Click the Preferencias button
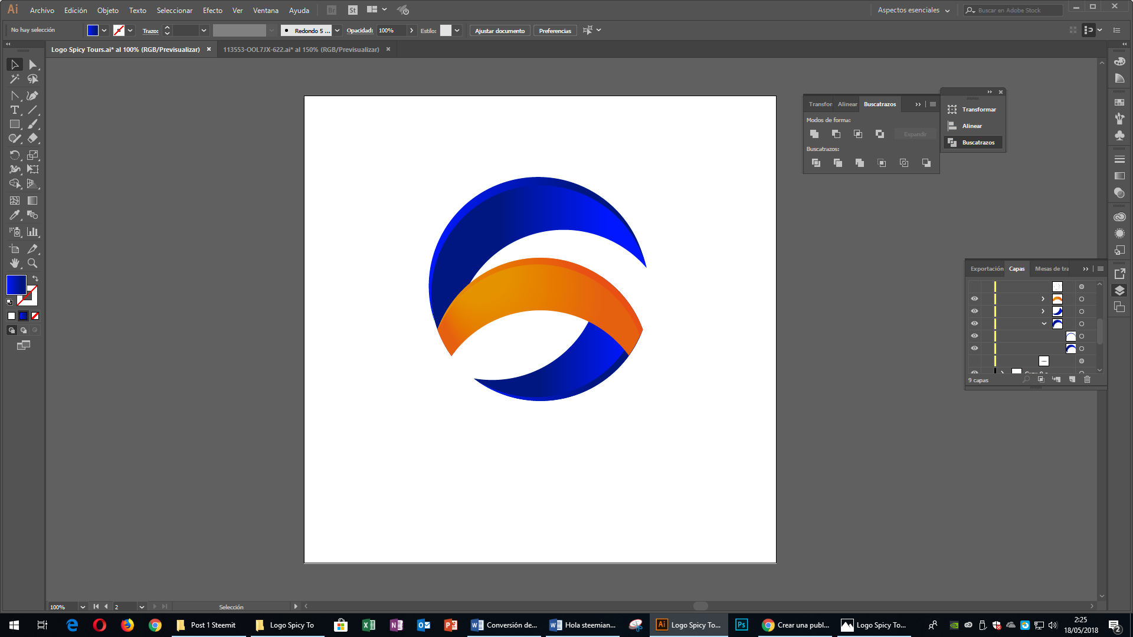 point(555,31)
